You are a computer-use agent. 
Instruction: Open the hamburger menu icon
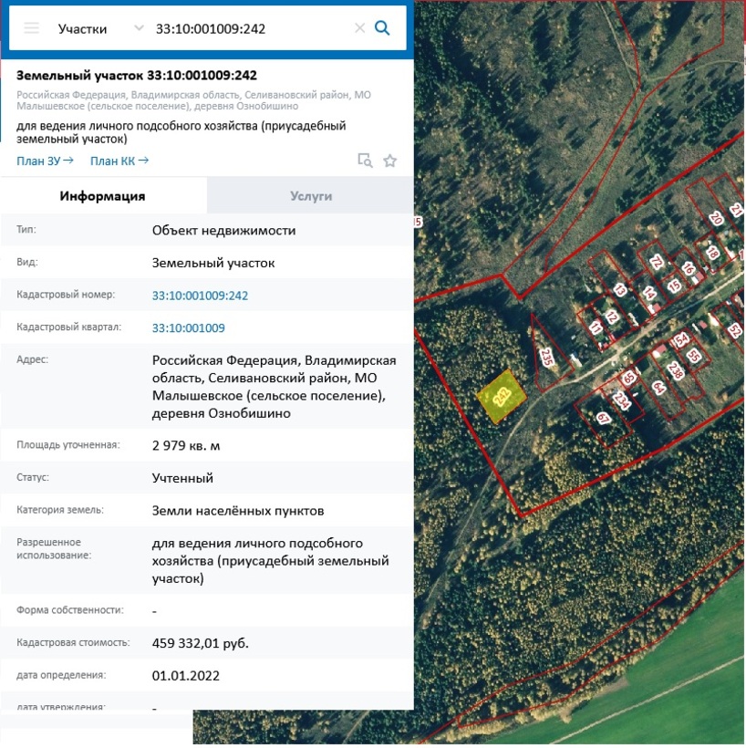tap(32, 28)
